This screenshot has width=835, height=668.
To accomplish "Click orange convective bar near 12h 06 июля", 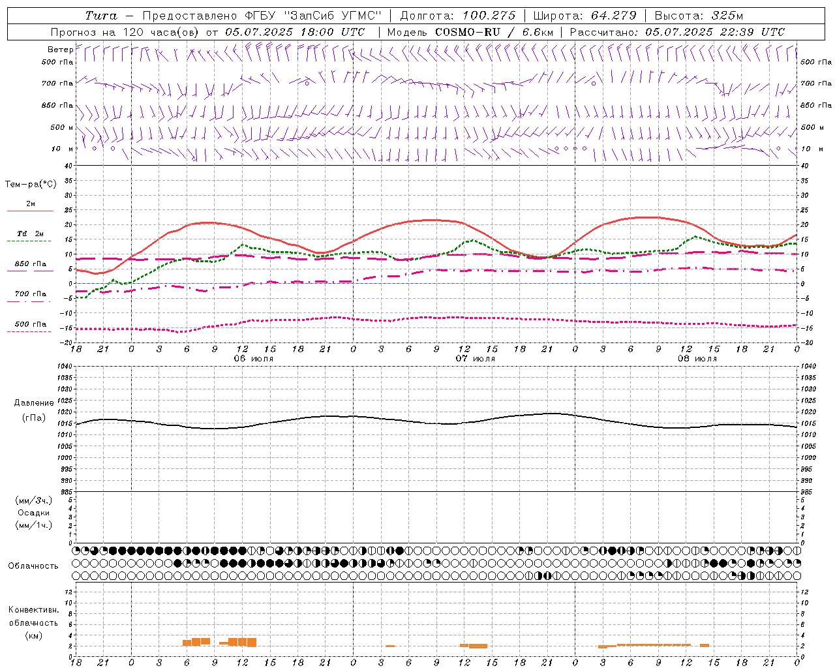I will click(x=242, y=642).
